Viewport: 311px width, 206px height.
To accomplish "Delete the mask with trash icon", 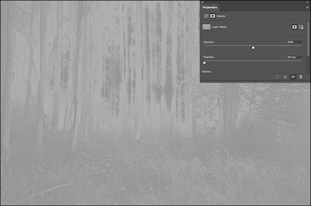I will 301,77.
